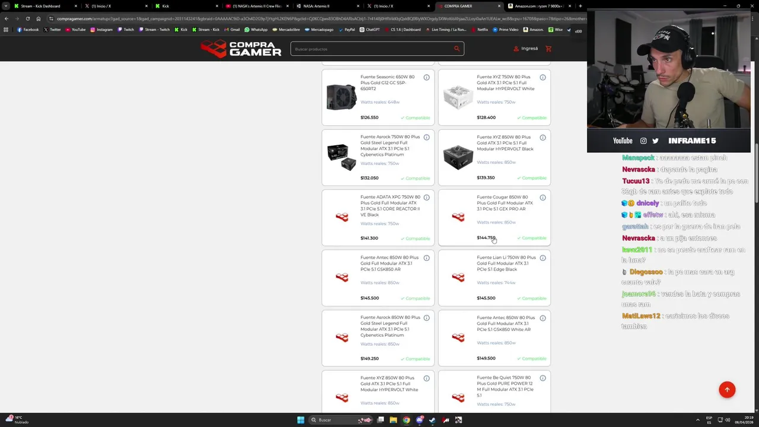Open info for XYZ 750W HYPERVOLT White card
This screenshot has width=759, height=427.
(x=543, y=77)
